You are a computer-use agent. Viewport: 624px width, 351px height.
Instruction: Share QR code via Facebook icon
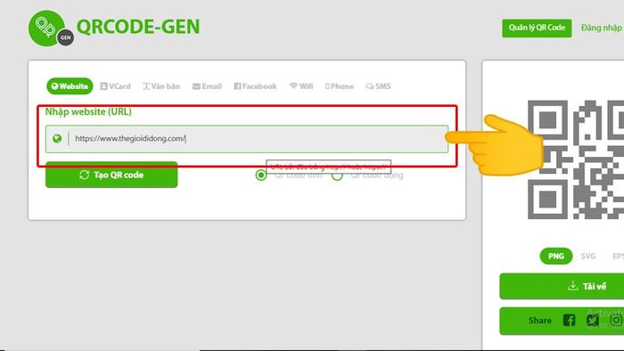[x=569, y=320]
